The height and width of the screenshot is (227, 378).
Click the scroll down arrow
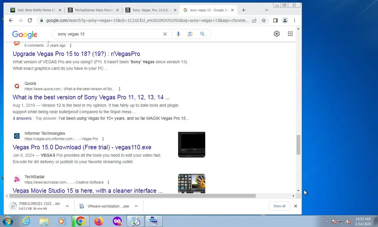(299, 191)
